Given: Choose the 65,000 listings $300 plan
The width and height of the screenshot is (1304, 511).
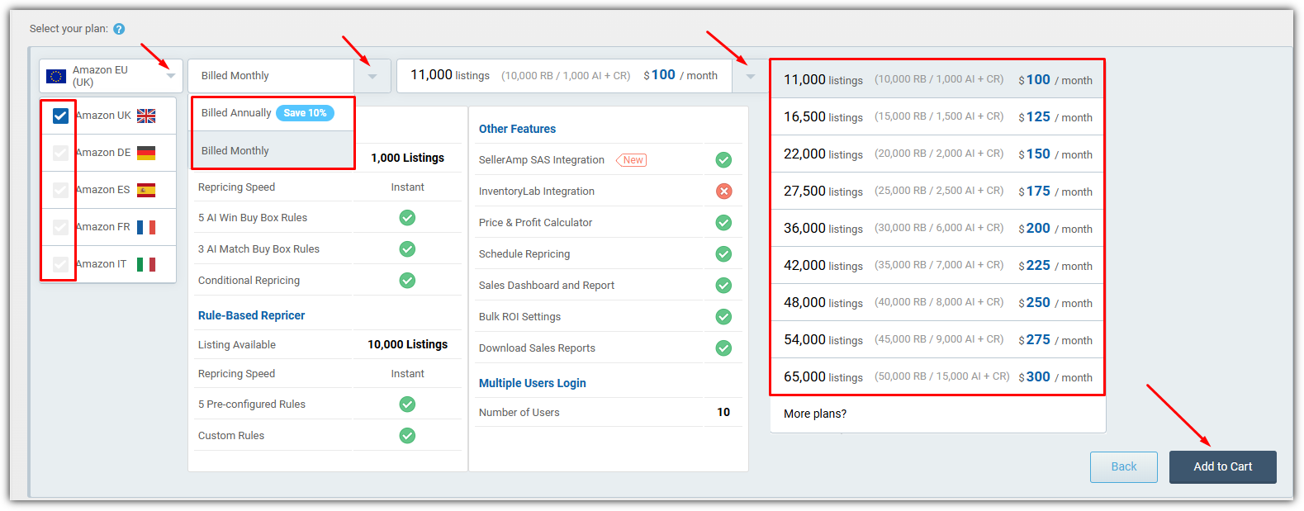Looking at the screenshot, I should (937, 377).
